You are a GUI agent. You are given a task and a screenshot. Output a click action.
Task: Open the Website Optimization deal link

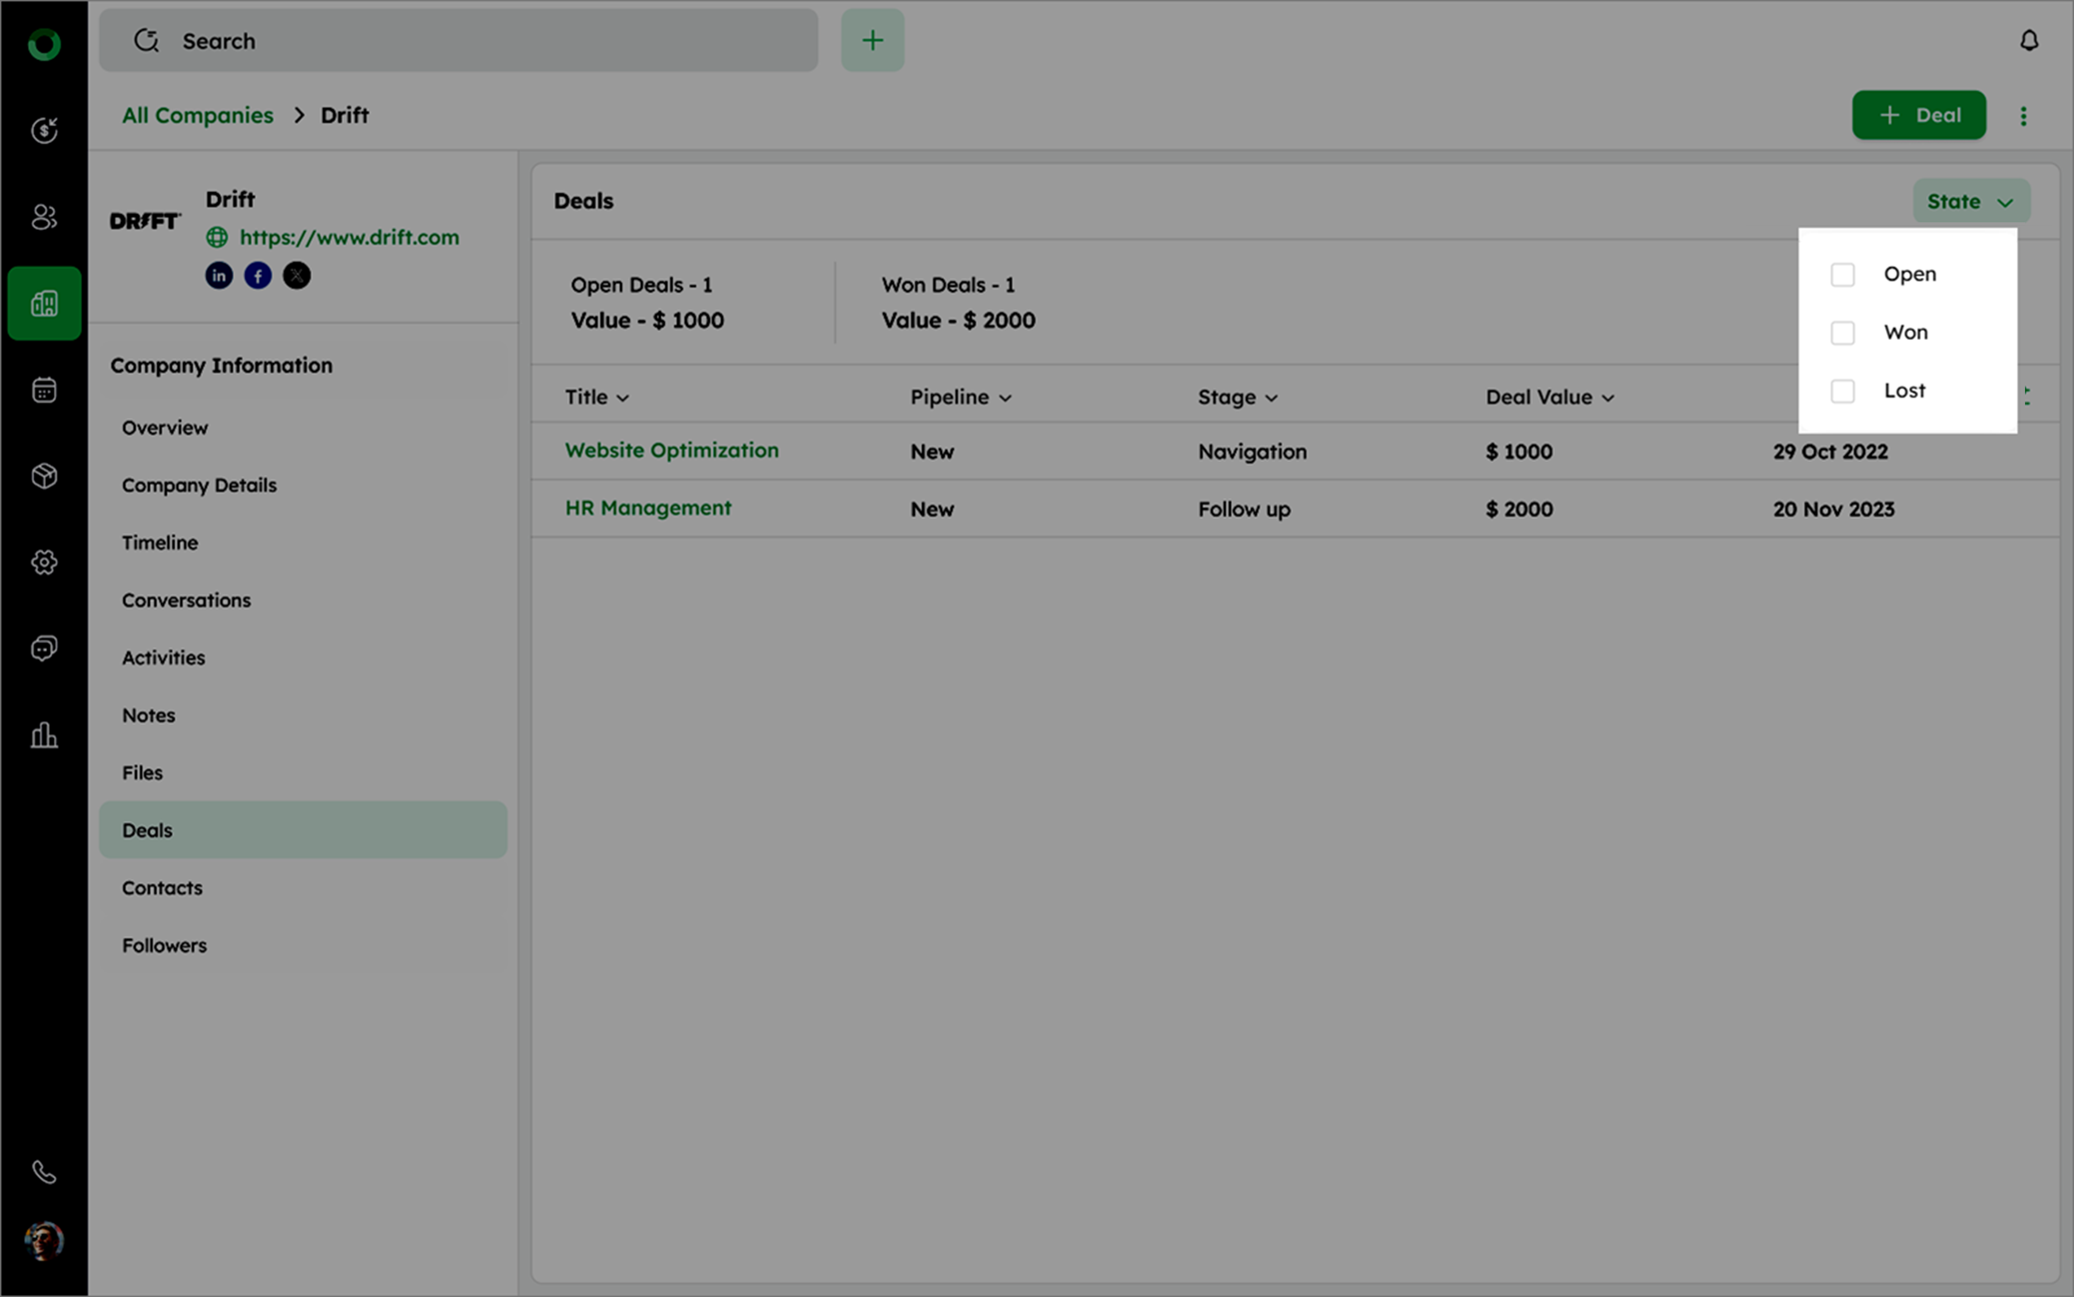(x=671, y=450)
